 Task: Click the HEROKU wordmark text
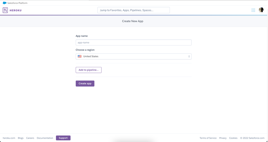pyautogui.click(x=16, y=10)
